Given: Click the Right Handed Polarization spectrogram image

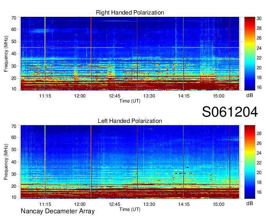Looking at the screenshot, I should coord(130,54).
